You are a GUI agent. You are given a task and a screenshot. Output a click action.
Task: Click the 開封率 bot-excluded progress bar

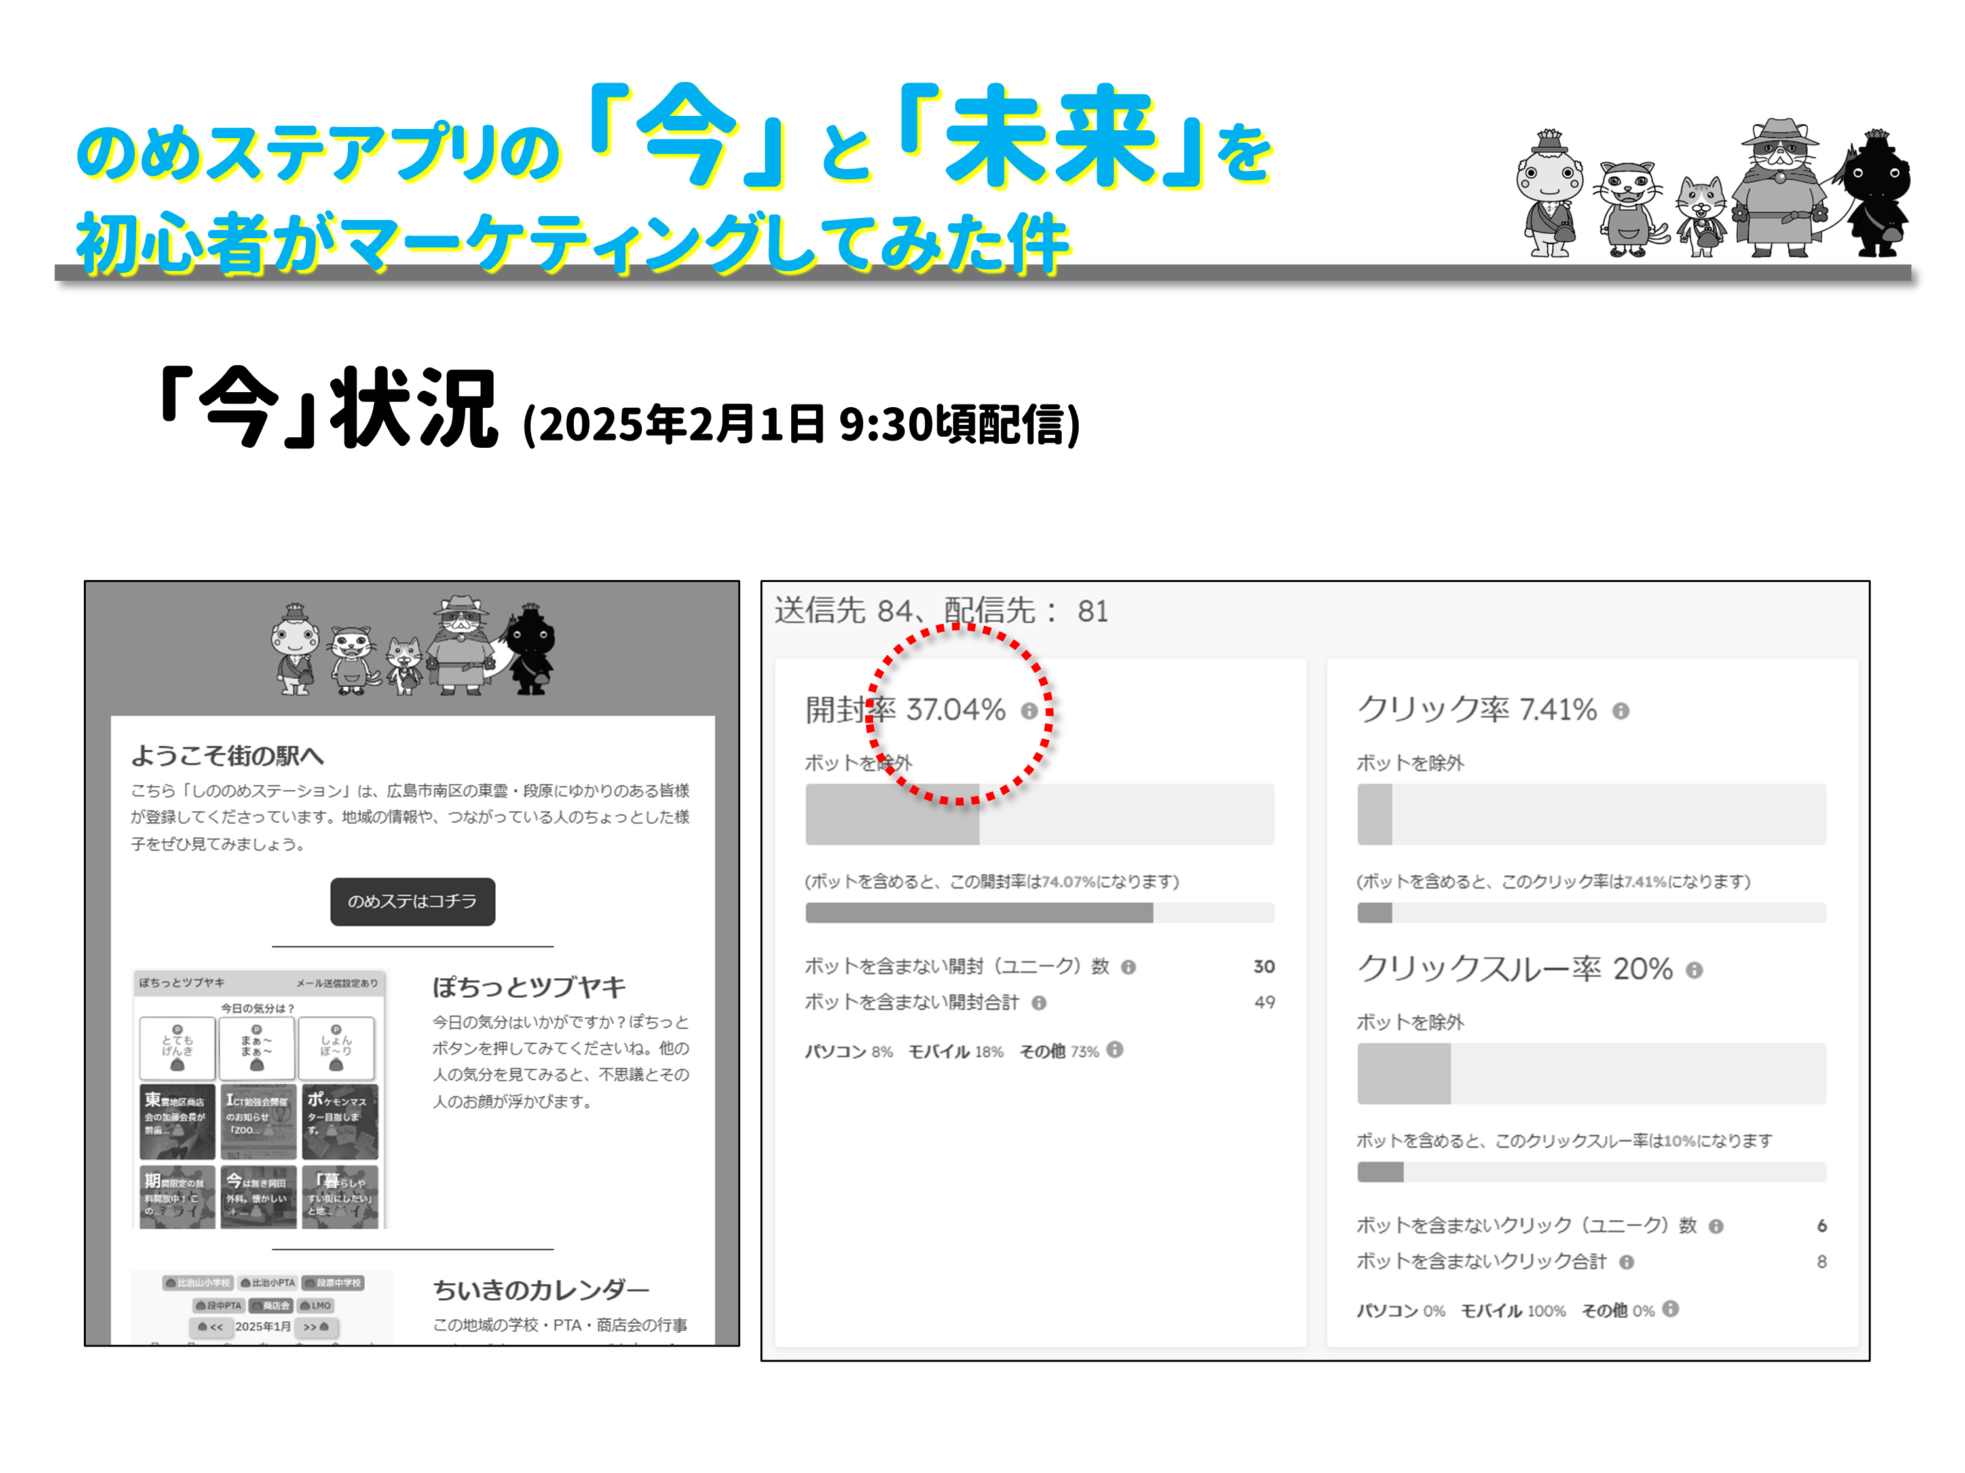(x=1039, y=814)
